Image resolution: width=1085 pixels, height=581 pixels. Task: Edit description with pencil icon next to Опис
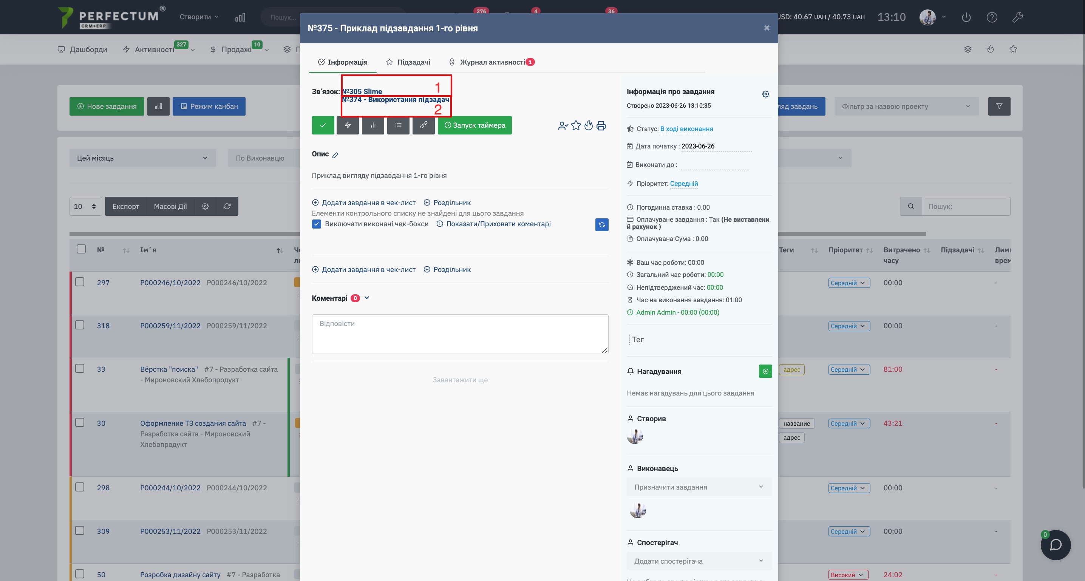[335, 155]
